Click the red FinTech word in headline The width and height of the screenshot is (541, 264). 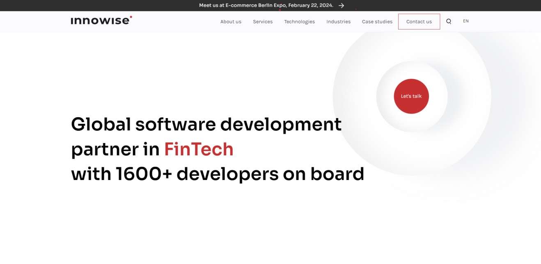199,149
